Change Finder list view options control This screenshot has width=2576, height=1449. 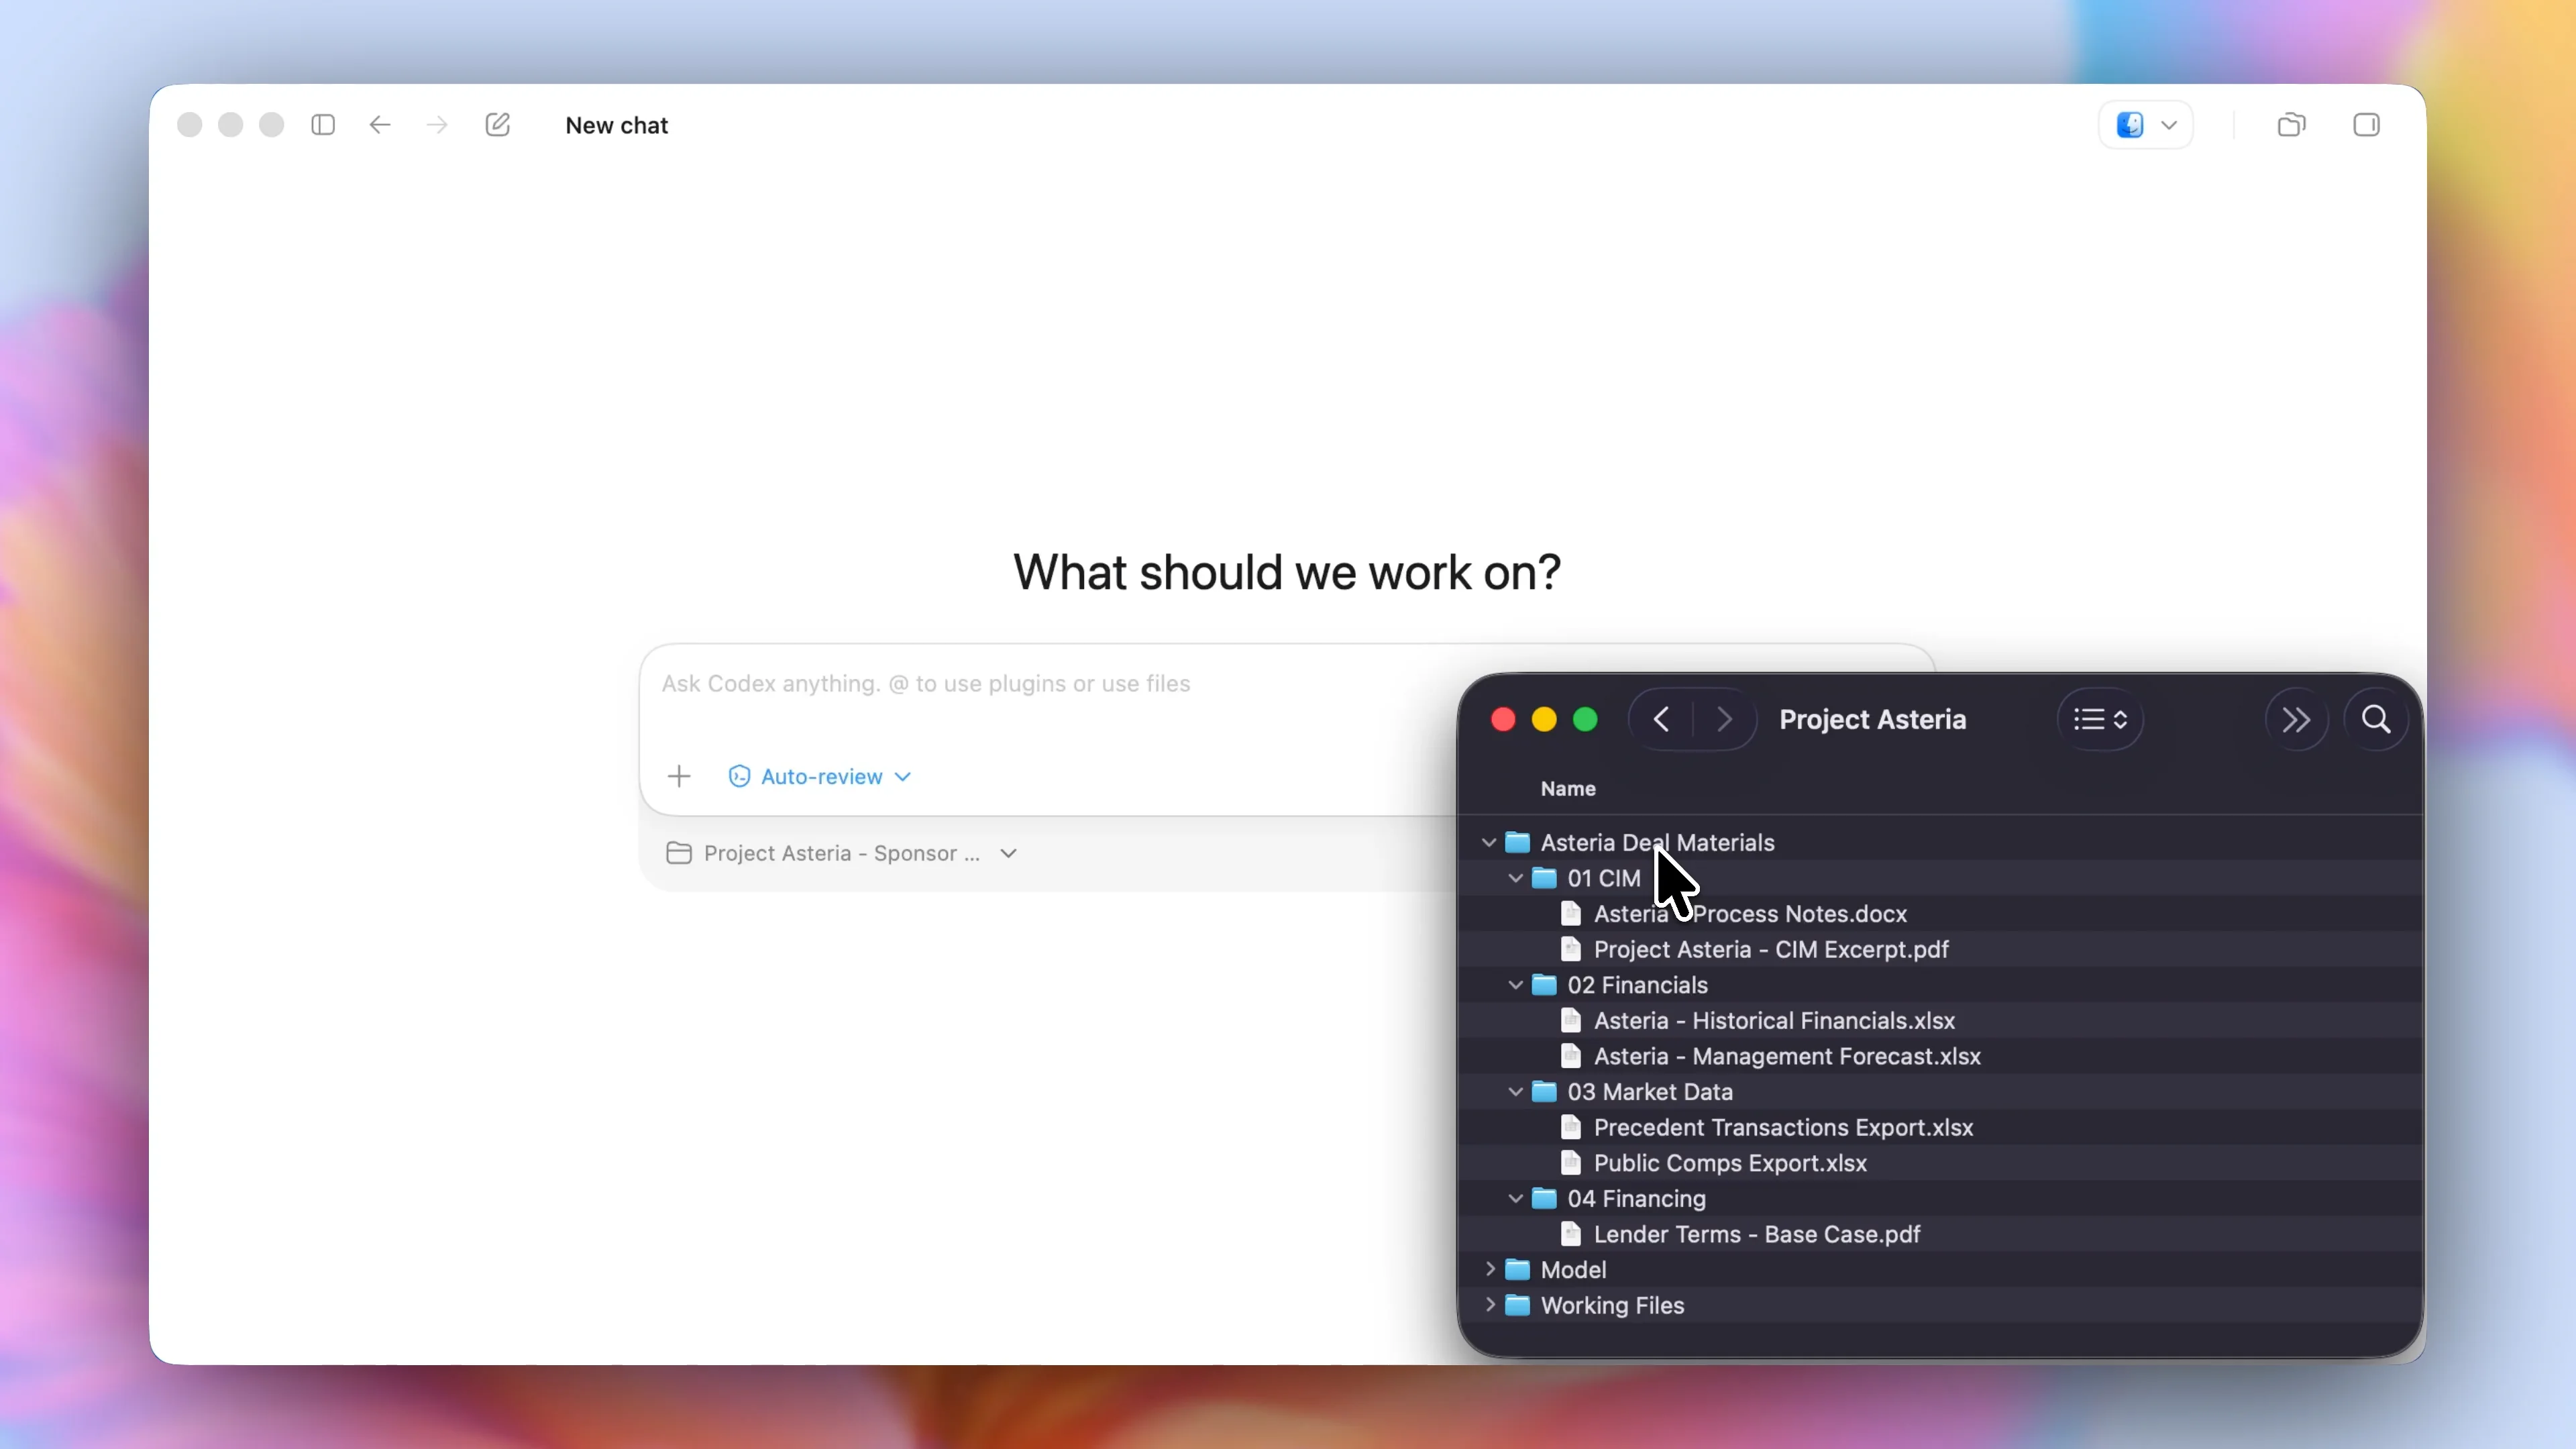point(2099,719)
